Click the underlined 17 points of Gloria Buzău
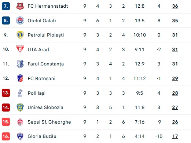This screenshot has height=143, width=191. (175, 136)
